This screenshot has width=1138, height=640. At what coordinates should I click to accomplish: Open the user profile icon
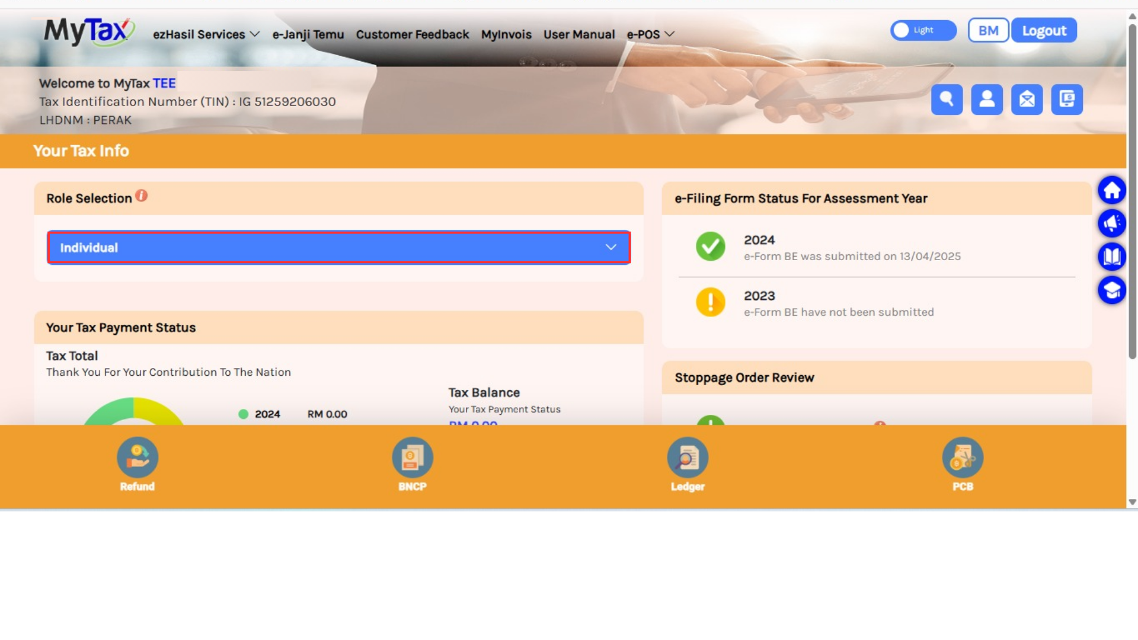987,99
